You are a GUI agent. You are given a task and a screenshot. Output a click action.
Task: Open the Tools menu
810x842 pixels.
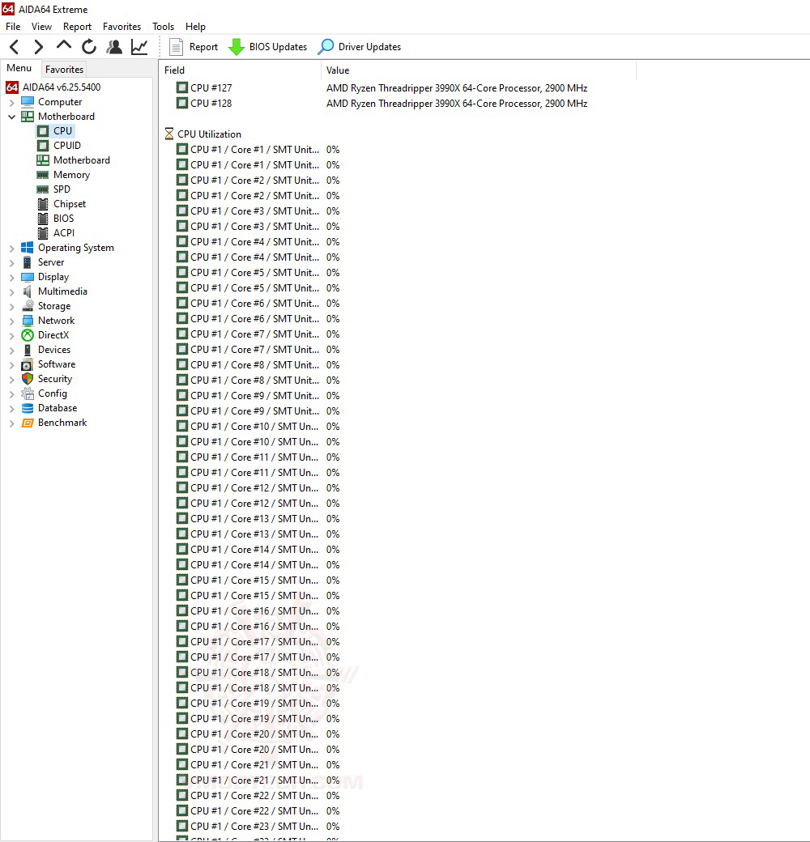pyautogui.click(x=164, y=27)
